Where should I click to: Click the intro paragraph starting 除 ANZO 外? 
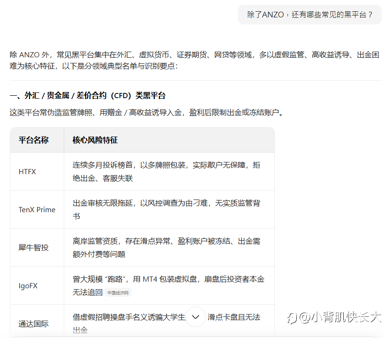click(195, 60)
